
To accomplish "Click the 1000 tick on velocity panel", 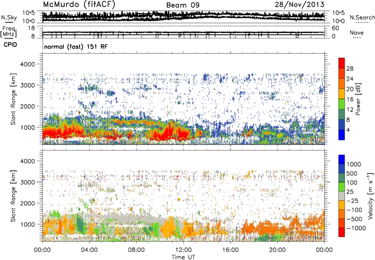I will coord(27,224).
